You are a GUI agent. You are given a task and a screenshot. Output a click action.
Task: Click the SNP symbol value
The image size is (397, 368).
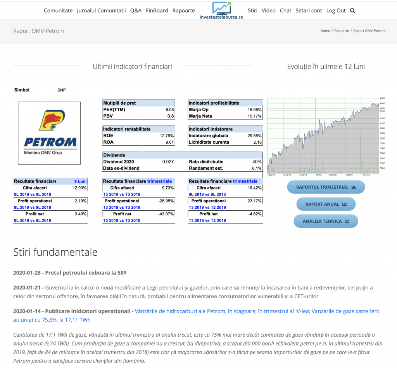coord(62,90)
